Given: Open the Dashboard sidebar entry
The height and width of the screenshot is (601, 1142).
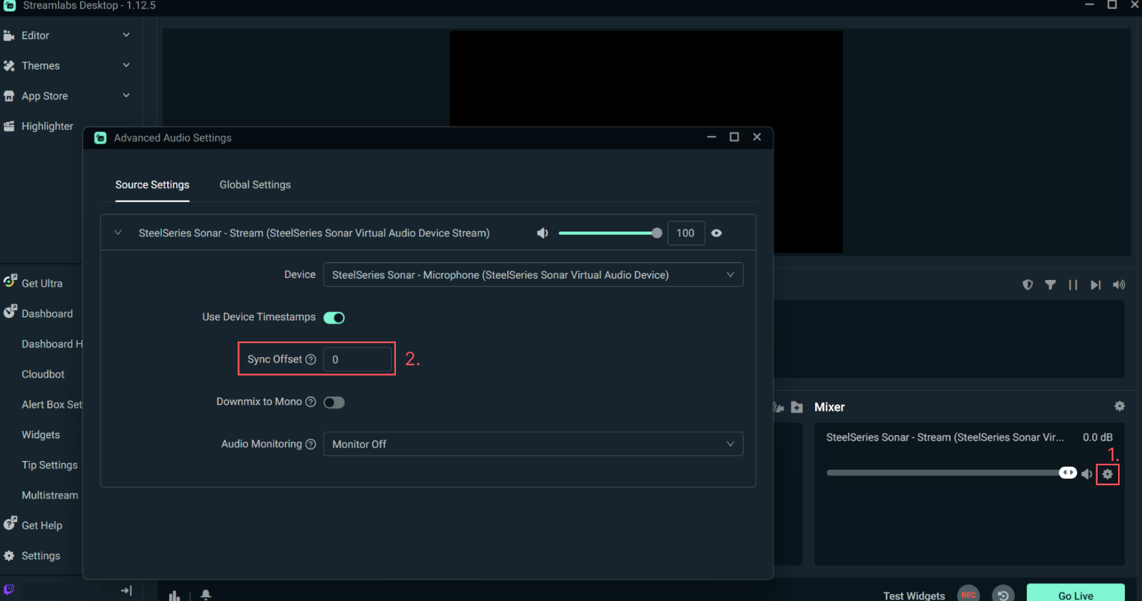Looking at the screenshot, I should [47, 313].
